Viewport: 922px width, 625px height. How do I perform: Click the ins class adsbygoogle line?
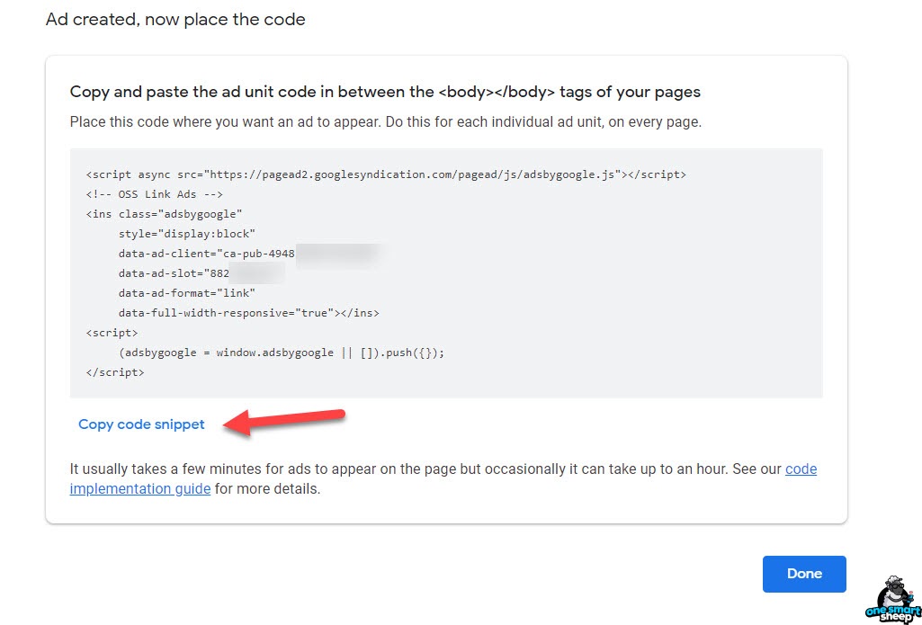coord(164,214)
